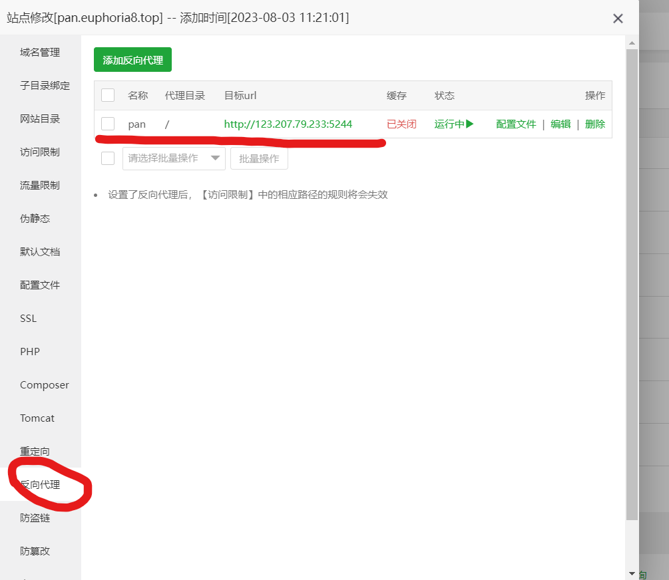Edit the pan proxy via 编辑 link
This screenshot has height=580, width=669.
560,124
